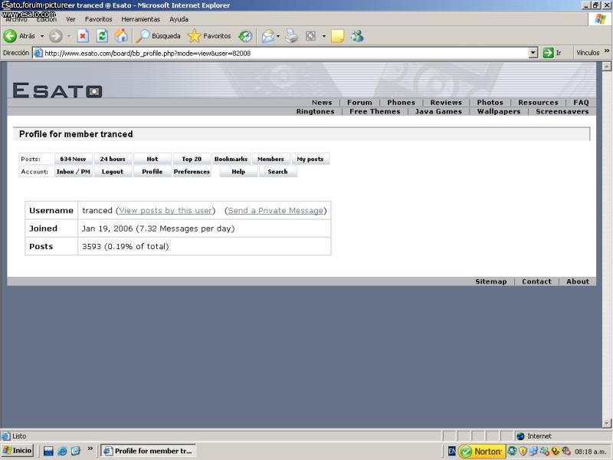Open the Archivo menu

click(16, 19)
